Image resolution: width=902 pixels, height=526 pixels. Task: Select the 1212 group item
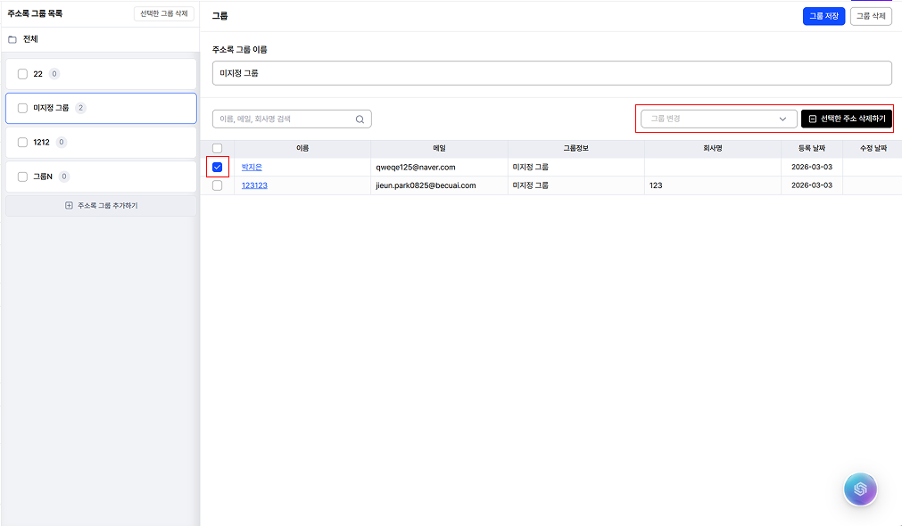(101, 143)
